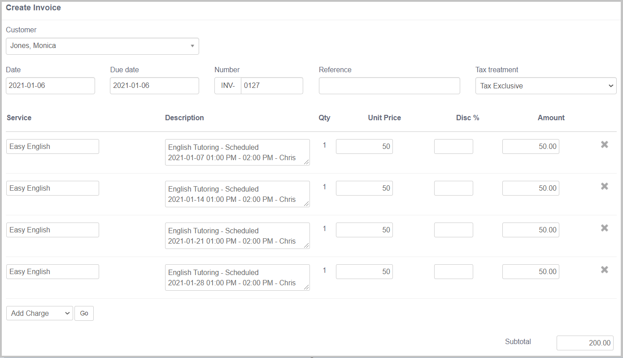Click the Subtotal field showing 200.00
Image resolution: width=623 pixels, height=358 pixels.
click(584, 343)
